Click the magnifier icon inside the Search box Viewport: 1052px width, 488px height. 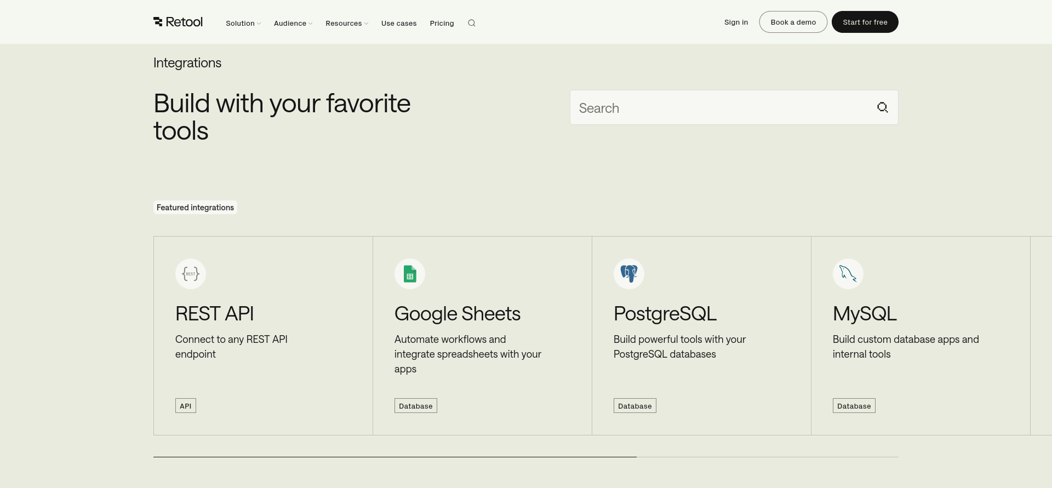tap(882, 107)
